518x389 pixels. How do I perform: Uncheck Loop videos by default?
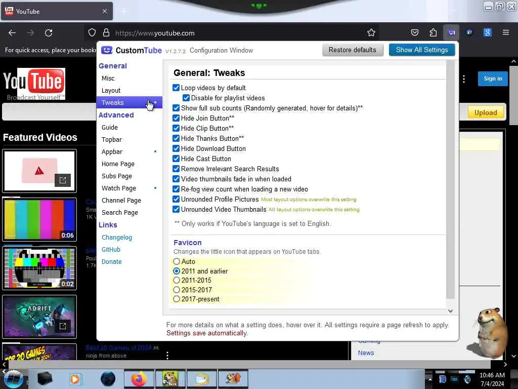pyautogui.click(x=176, y=88)
